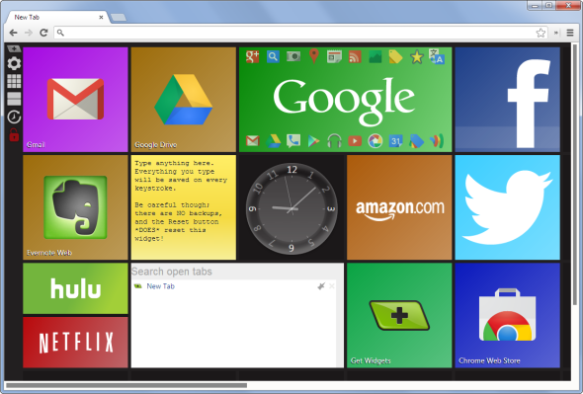The image size is (583, 394).
Task: Open small Drive icon in Google tile
Action: [273, 141]
